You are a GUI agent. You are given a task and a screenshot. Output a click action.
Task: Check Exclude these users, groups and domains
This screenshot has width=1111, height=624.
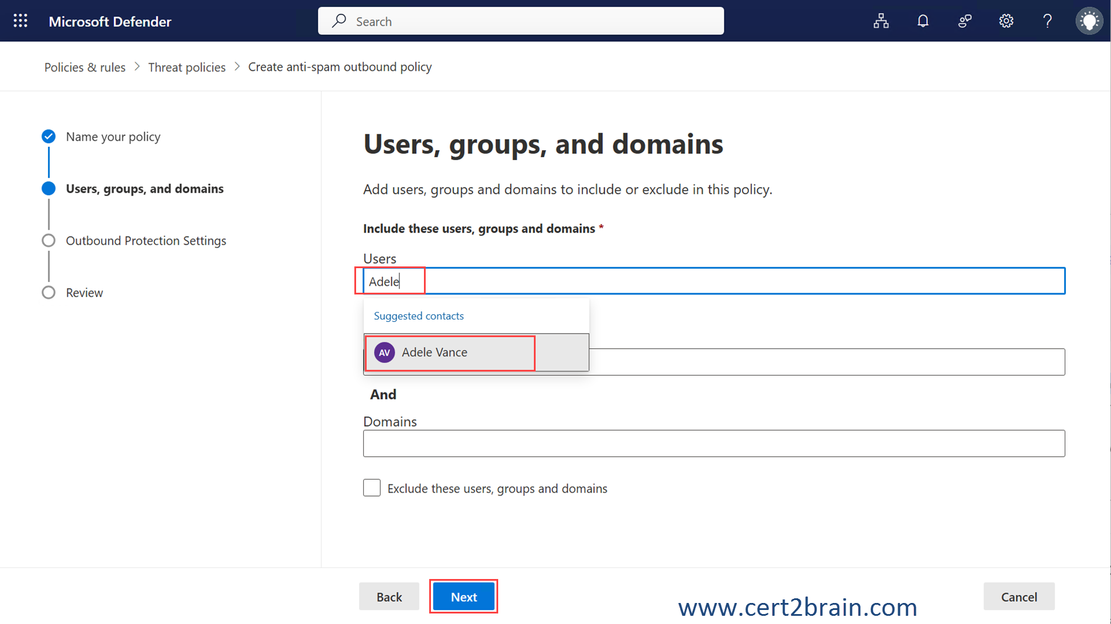pos(372,488)
